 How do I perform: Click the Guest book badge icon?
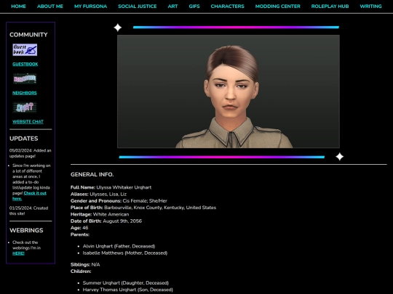pyautogui.click(x=25, y=50)
